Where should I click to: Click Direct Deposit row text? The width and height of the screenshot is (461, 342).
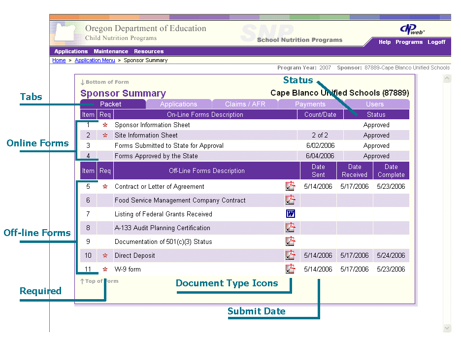134,256
